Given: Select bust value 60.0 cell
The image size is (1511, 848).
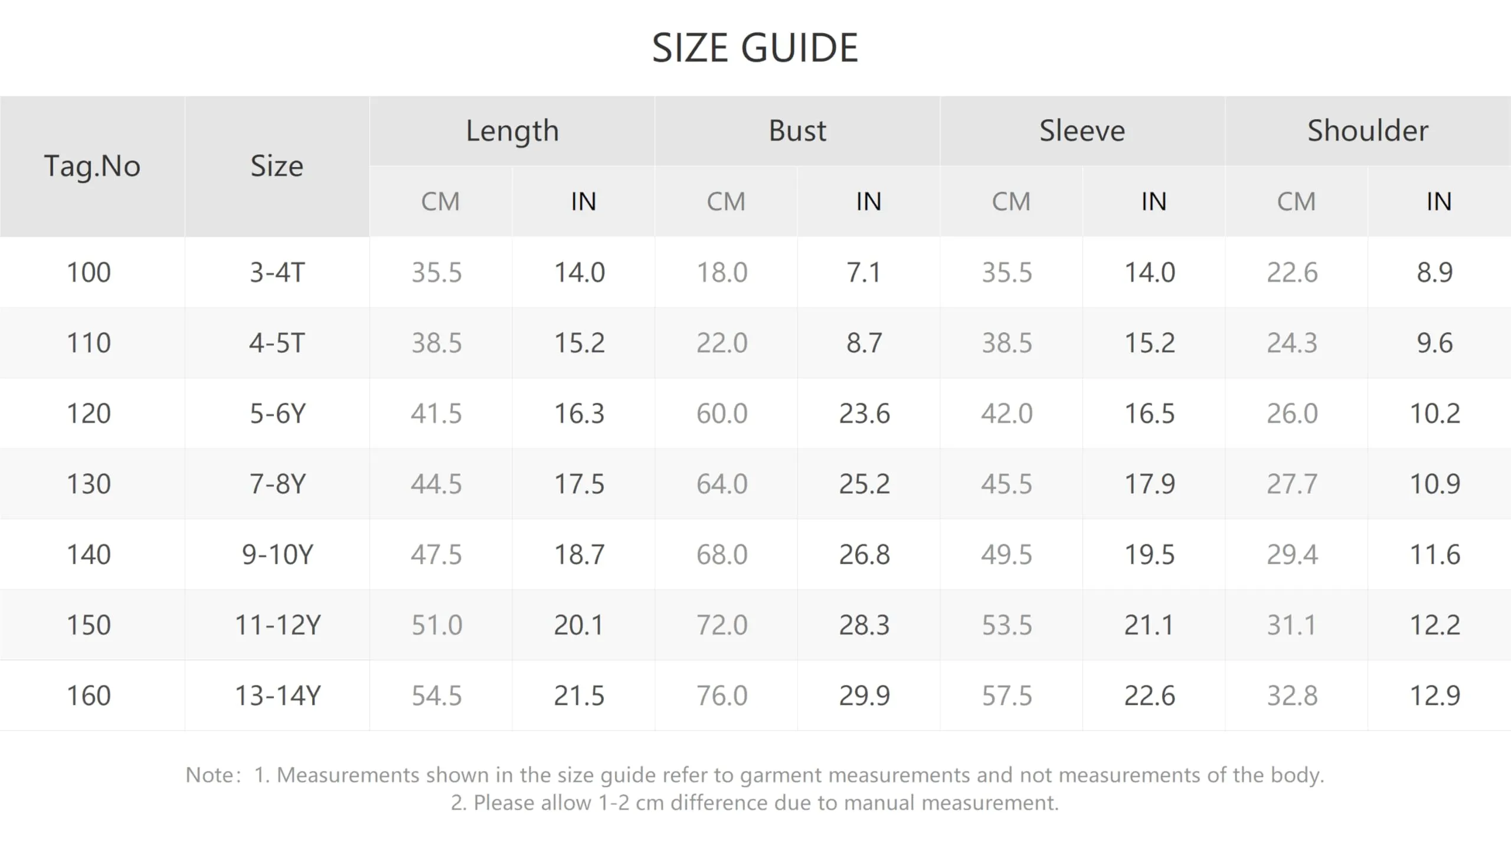Looking at the screenshot, I should (726, 413).
